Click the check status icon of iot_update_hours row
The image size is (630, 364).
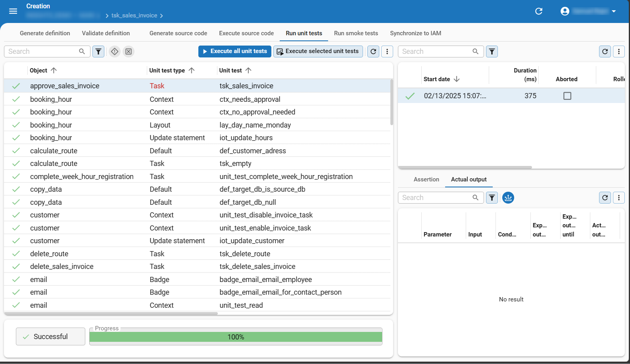[x=16, y=138]
